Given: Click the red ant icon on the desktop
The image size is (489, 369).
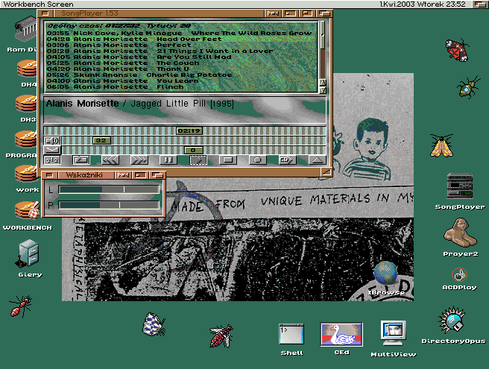Looking at the screenshot, I should tap(21, 306).
